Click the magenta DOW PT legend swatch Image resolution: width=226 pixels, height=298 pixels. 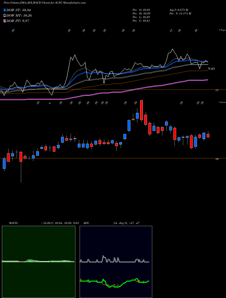coord(5,21)
